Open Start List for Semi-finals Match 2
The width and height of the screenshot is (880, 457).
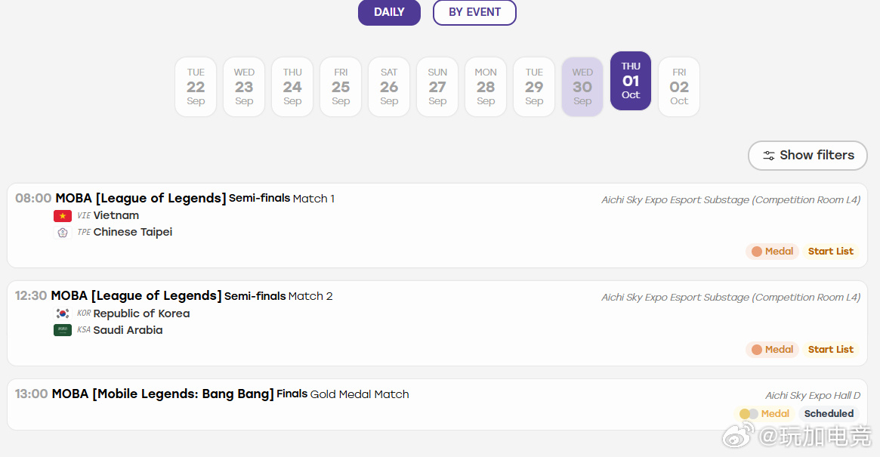tap(831, 350)
